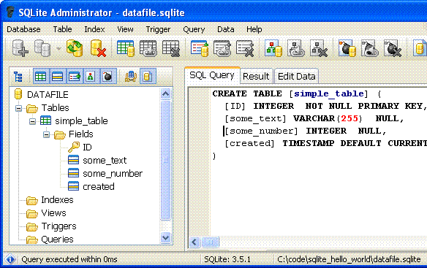Image resolution: width=427 pixels, height=268 pixels.
Task: Click the create index toolbar icon
Action: 200,48
